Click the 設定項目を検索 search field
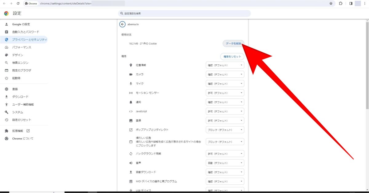The width and height of the screenshot is (369, 193). (184, 13)
